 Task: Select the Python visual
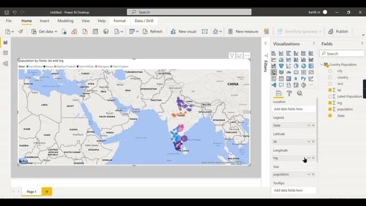304,79
